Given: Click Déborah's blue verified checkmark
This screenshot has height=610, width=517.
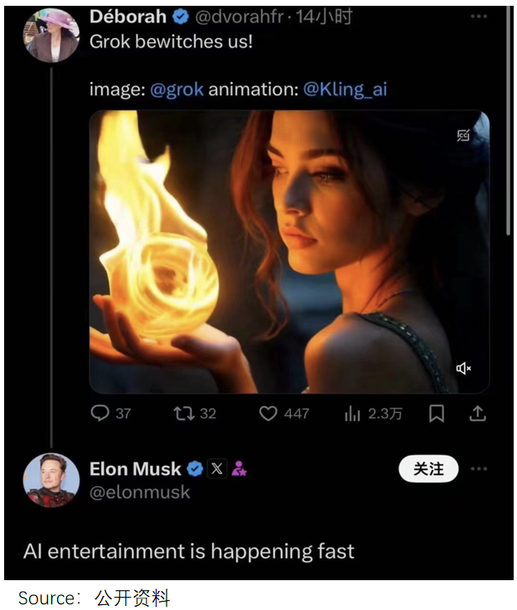Looking at the screenshot, I should tap(181, 17).
